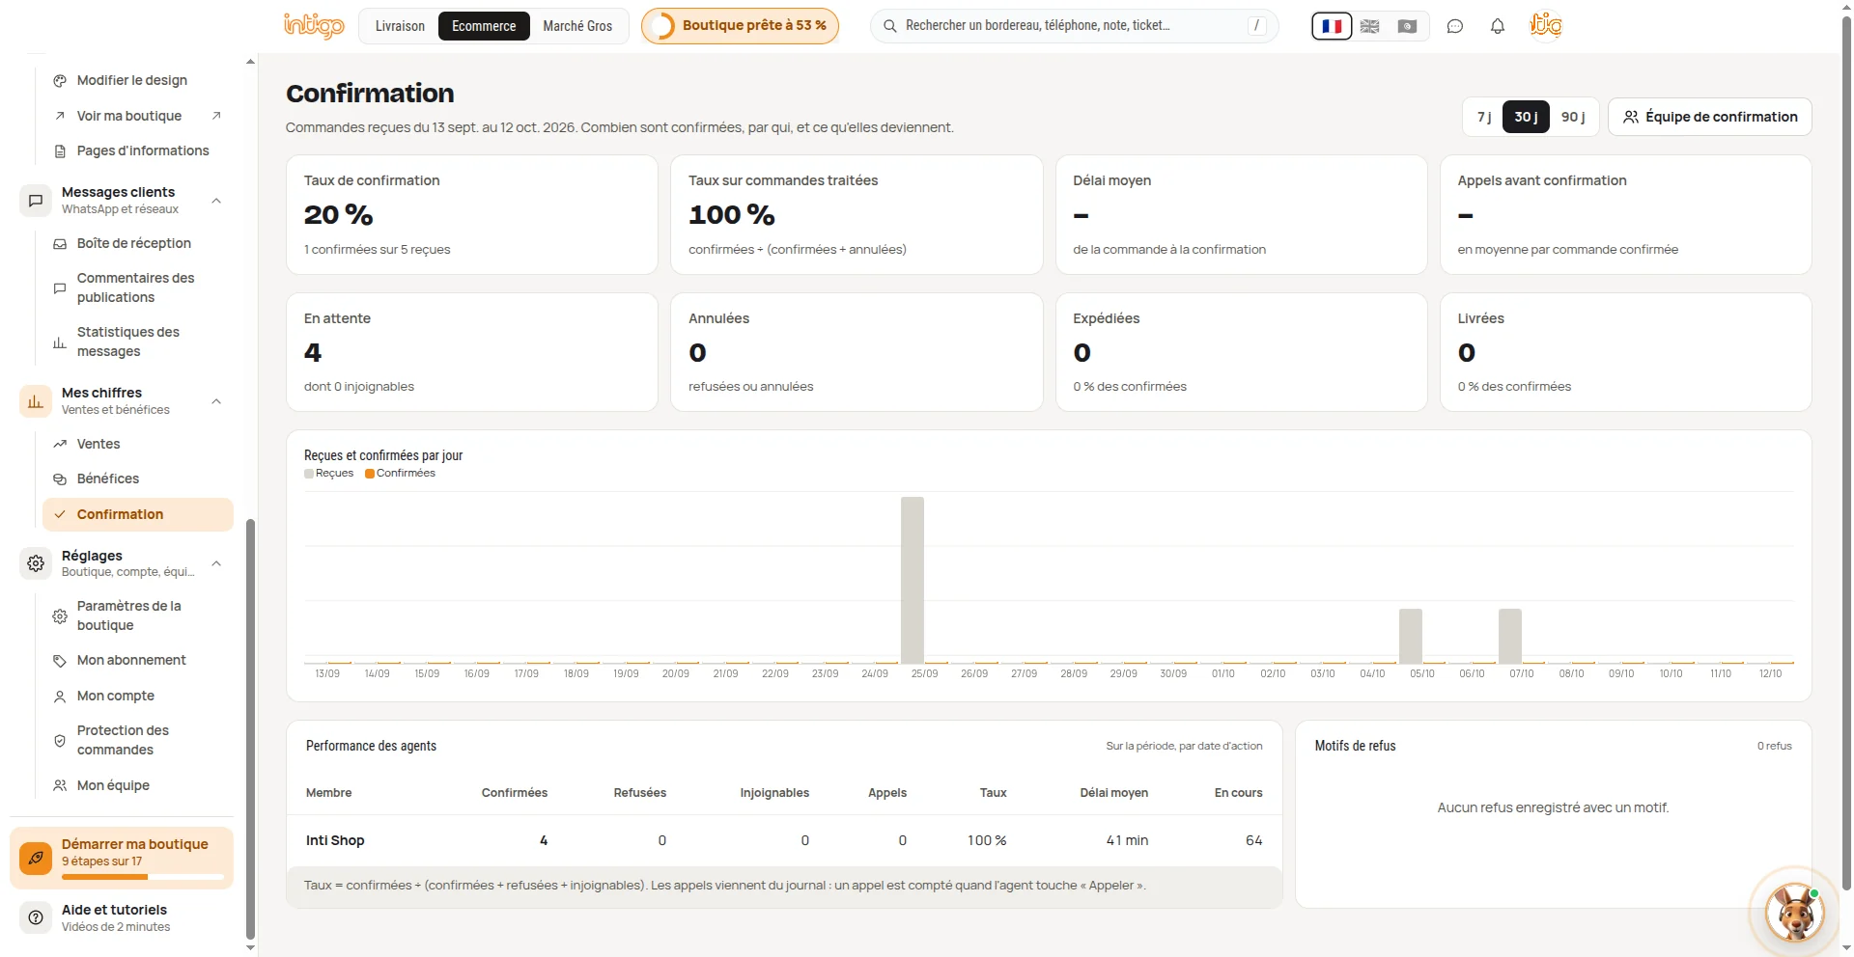Select the 90 j period

point(1573,117)
